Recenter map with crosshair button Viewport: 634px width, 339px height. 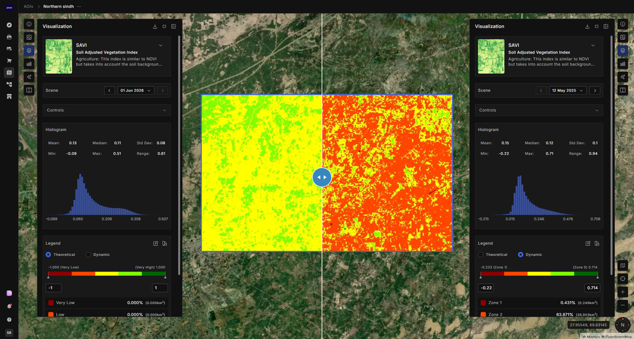point(623,279)
